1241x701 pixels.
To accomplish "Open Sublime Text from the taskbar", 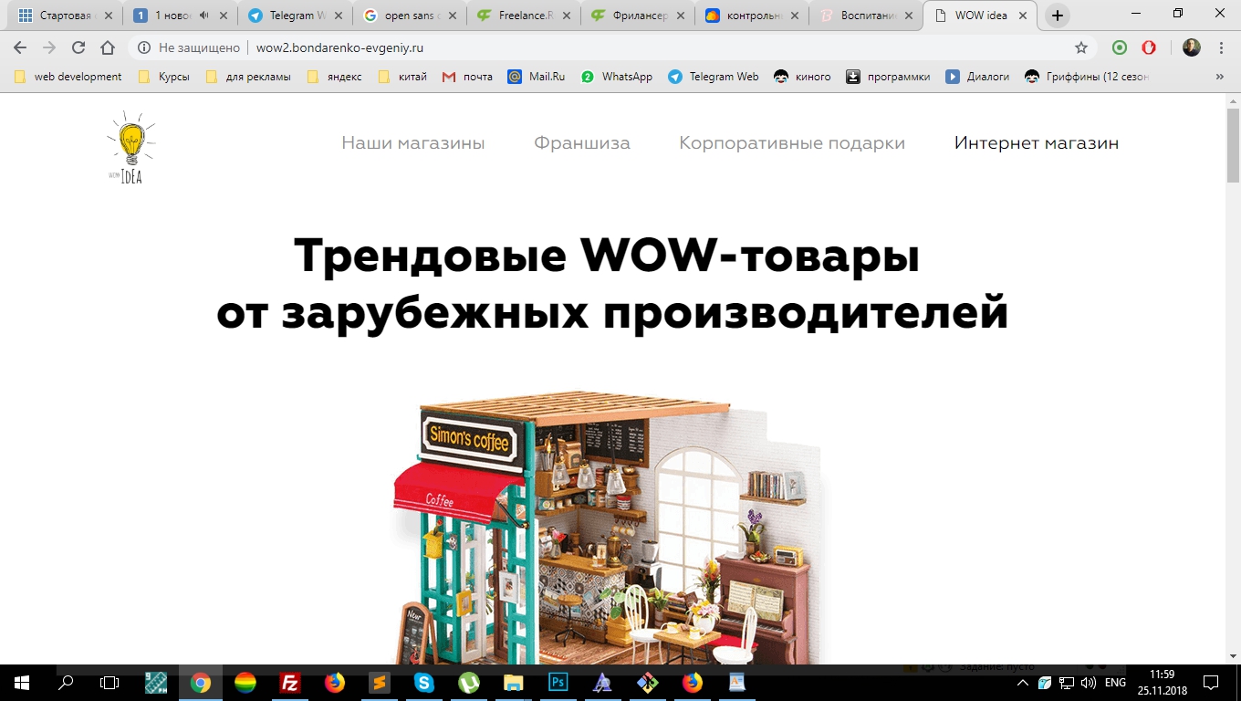I will [379, 683].
